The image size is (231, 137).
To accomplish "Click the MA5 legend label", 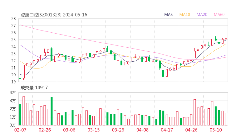I will (168, 15).
